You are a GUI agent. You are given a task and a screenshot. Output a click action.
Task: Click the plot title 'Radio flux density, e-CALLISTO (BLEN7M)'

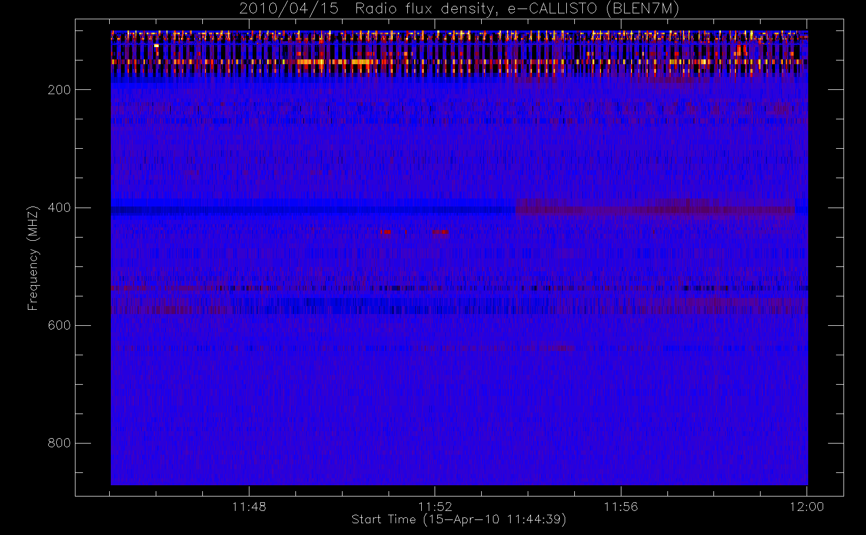pos(517,9)
